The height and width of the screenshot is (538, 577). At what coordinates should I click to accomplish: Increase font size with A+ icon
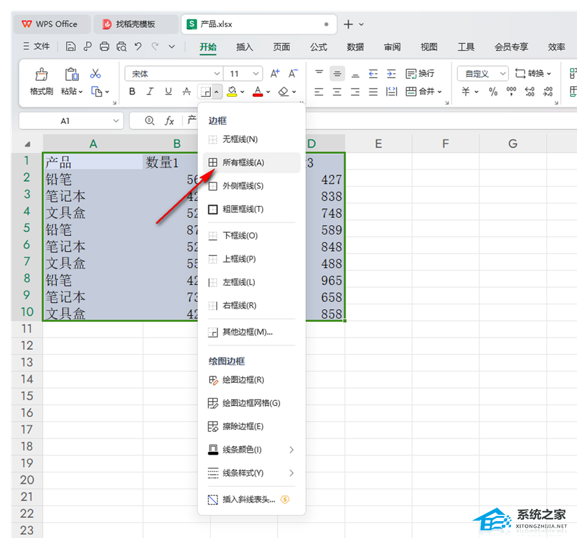pos(275,74)
